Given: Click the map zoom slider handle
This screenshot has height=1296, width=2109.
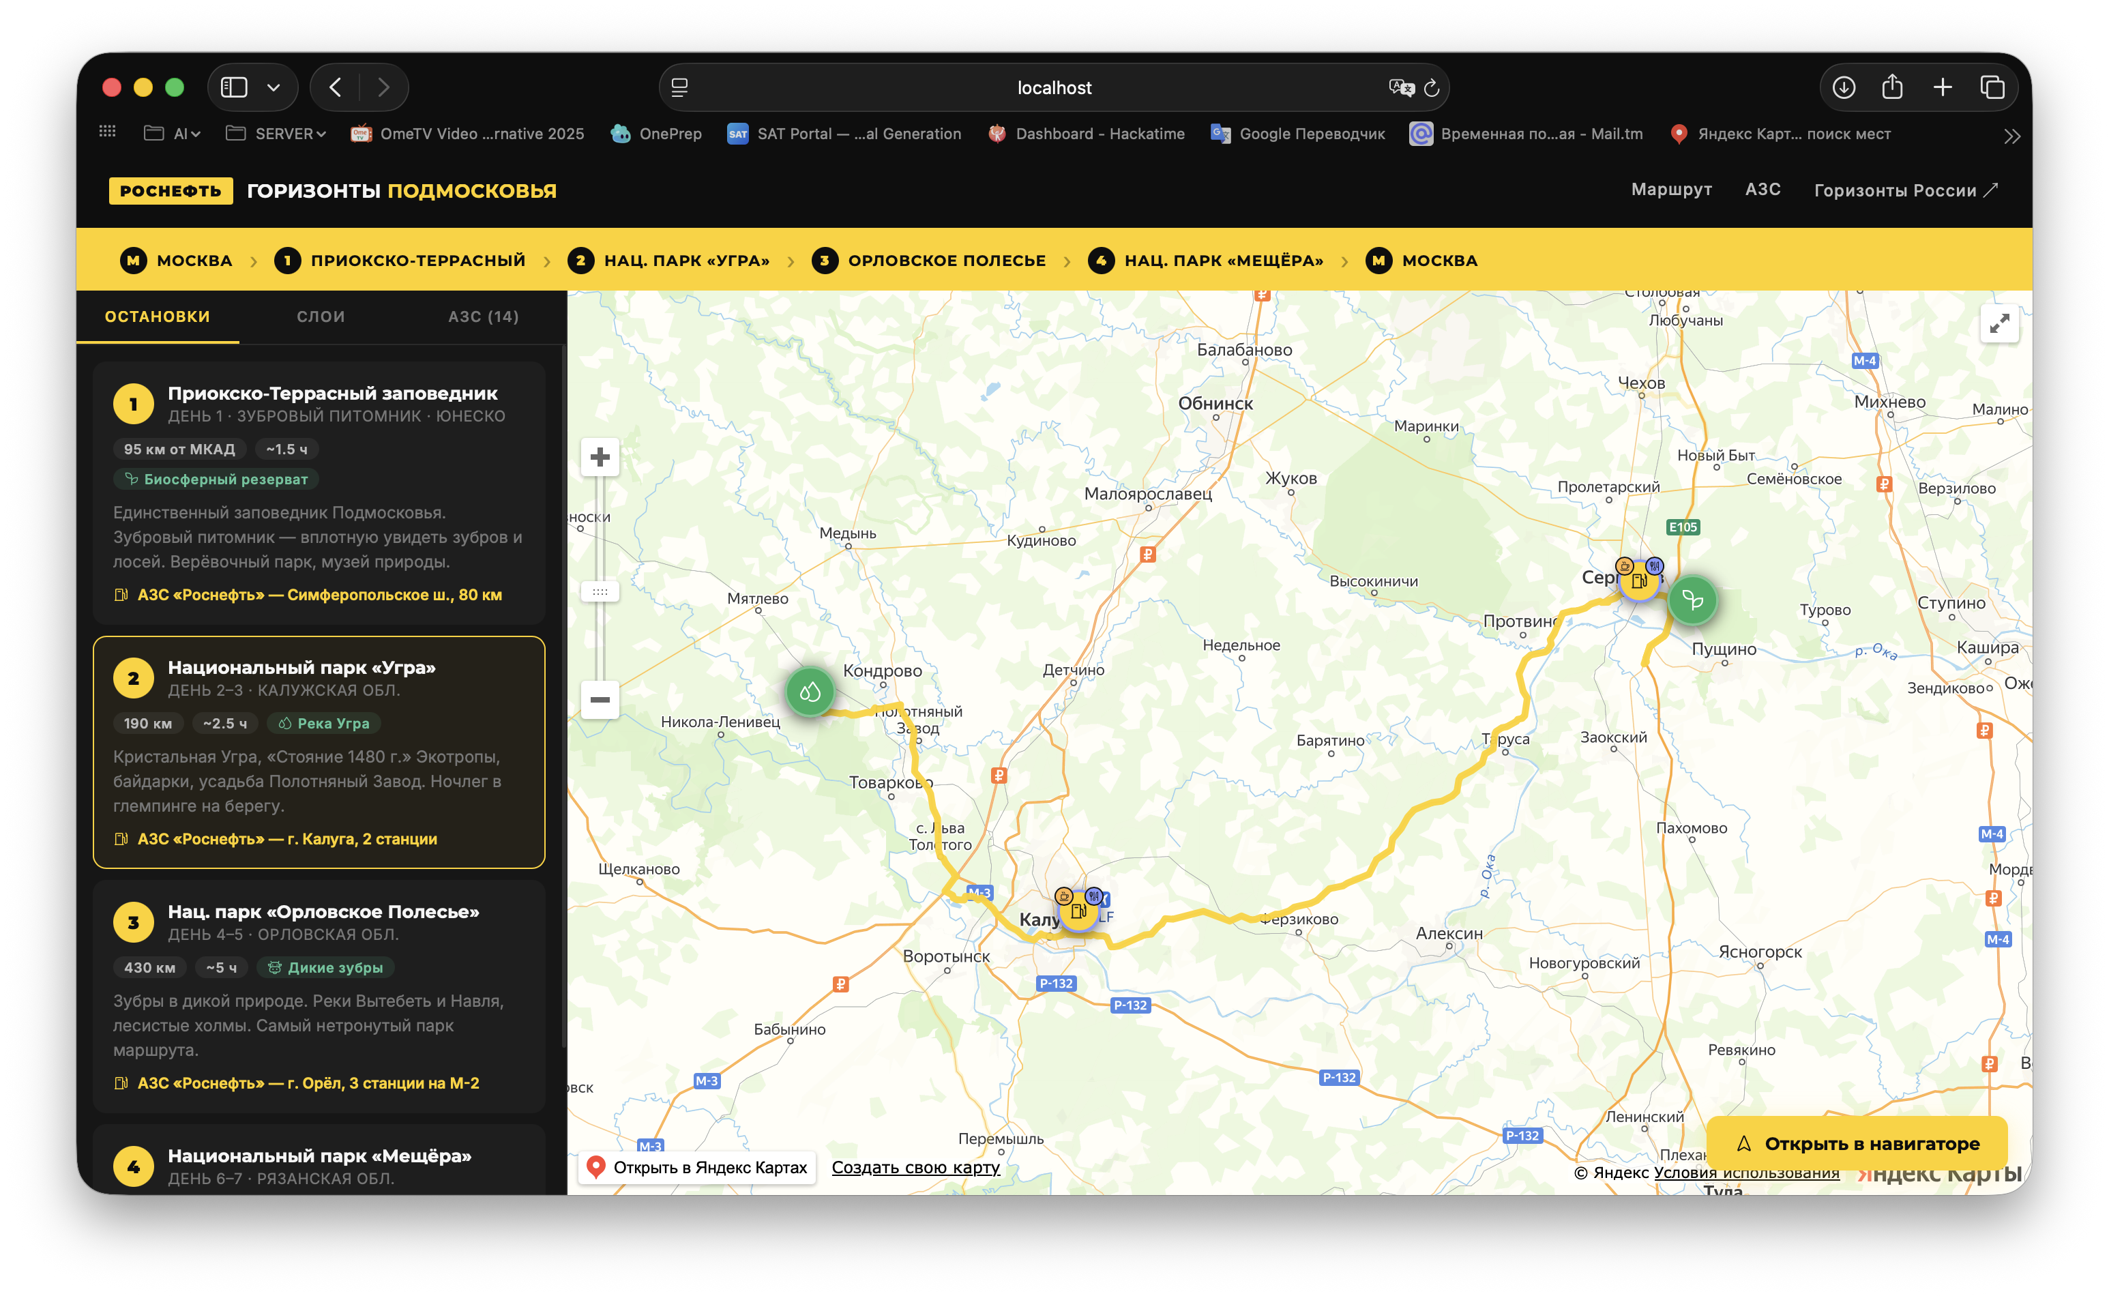Looking at the screenshot, I should [x=600, y=591].
